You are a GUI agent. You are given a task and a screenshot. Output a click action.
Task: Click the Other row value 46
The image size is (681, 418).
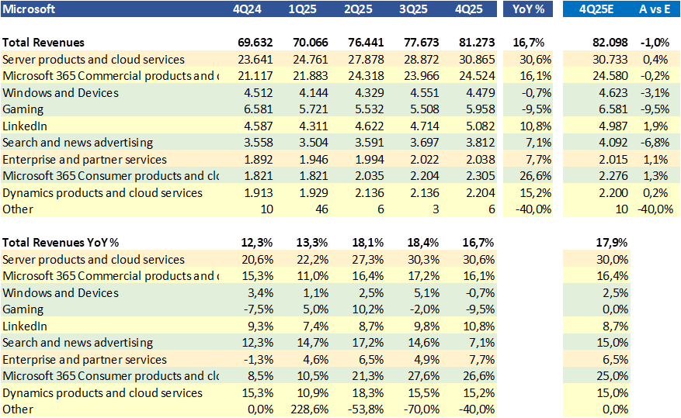coord(321,209)
